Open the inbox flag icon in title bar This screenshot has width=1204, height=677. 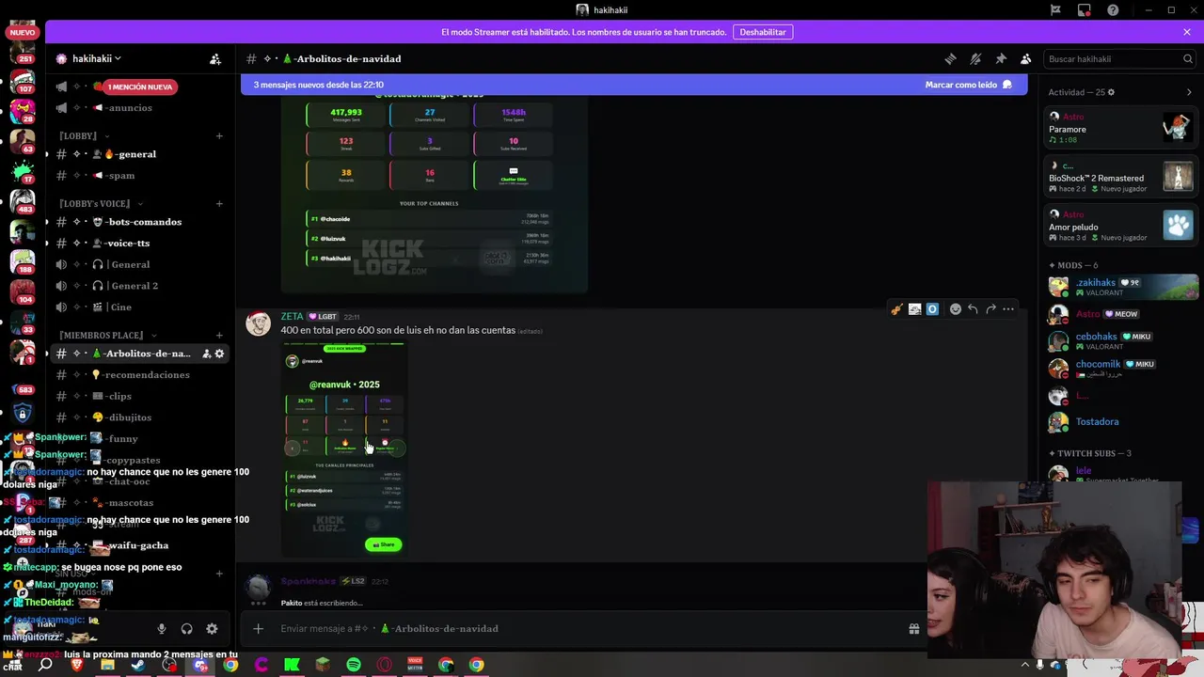pyautogui.click(x=1055, y=10)
